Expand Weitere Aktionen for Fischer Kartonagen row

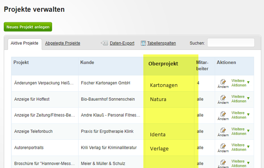point(241,83)
